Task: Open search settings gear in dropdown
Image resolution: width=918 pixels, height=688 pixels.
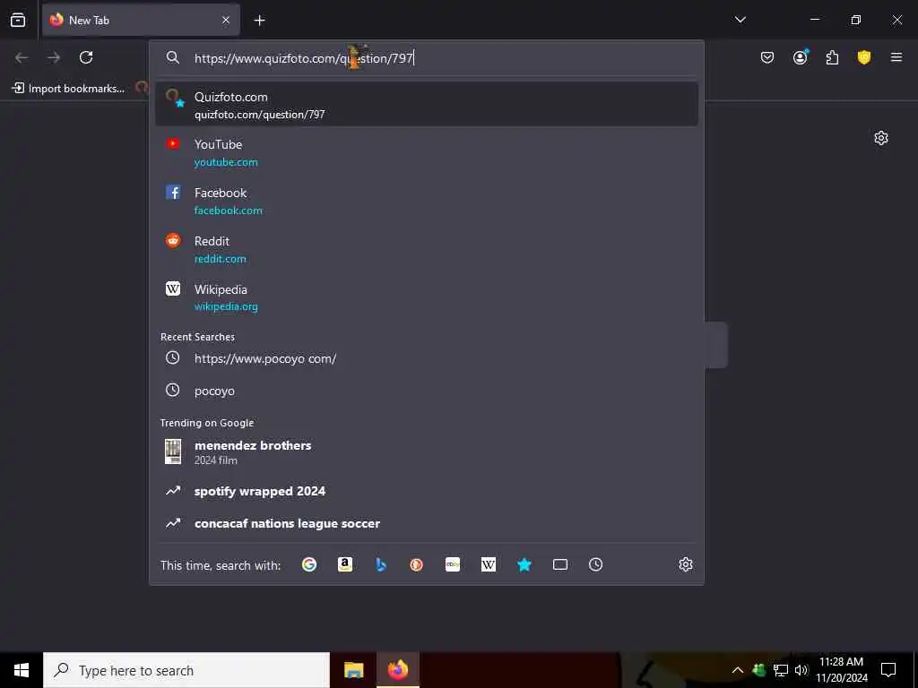Action: point(686,564)
